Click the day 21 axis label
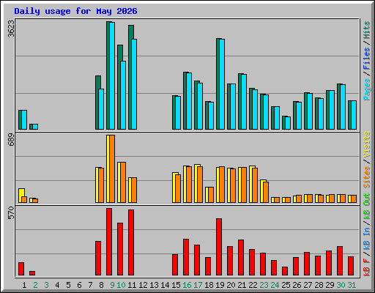Screen dimensions: 375x293 tap(242, 285)
